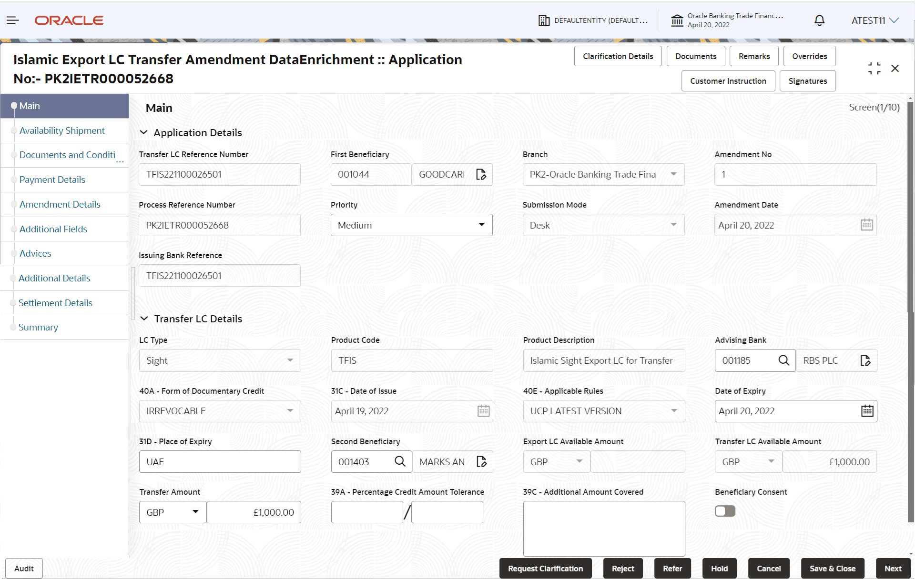Toggle the Beneficiary Consent switch
This screenshot has height=579, width=915.
point(725,511)
